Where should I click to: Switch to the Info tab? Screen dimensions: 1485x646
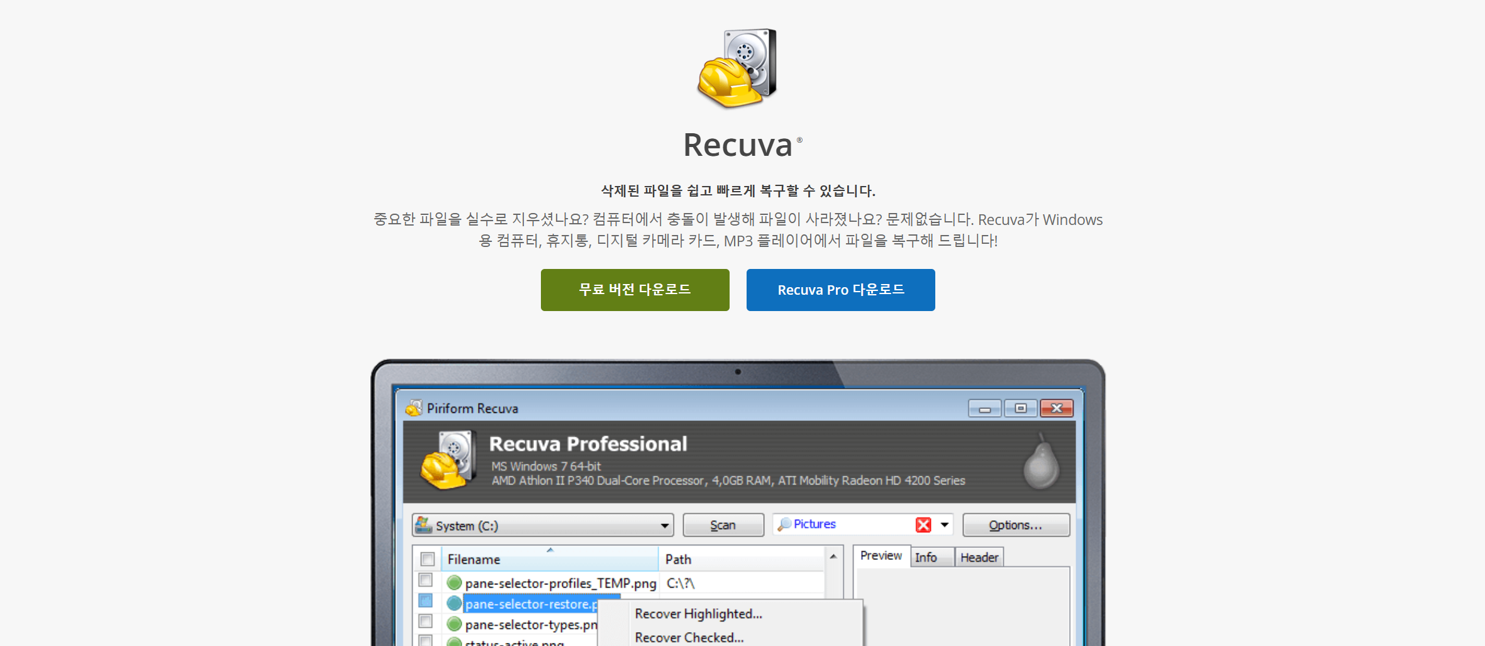click(932, 557)
